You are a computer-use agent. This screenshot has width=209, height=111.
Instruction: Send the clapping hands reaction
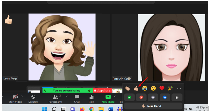128,88
